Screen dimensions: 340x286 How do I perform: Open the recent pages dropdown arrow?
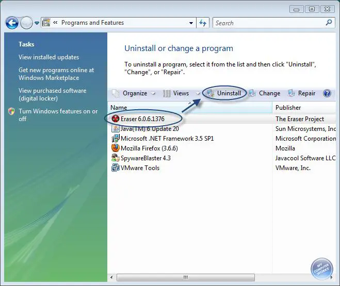tap(37, 23)
